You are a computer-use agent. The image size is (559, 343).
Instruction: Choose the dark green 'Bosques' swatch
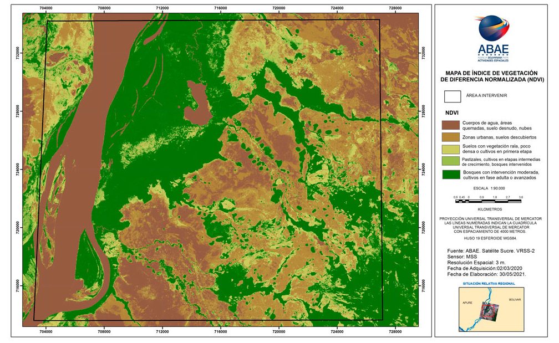(x=450, y=175)
